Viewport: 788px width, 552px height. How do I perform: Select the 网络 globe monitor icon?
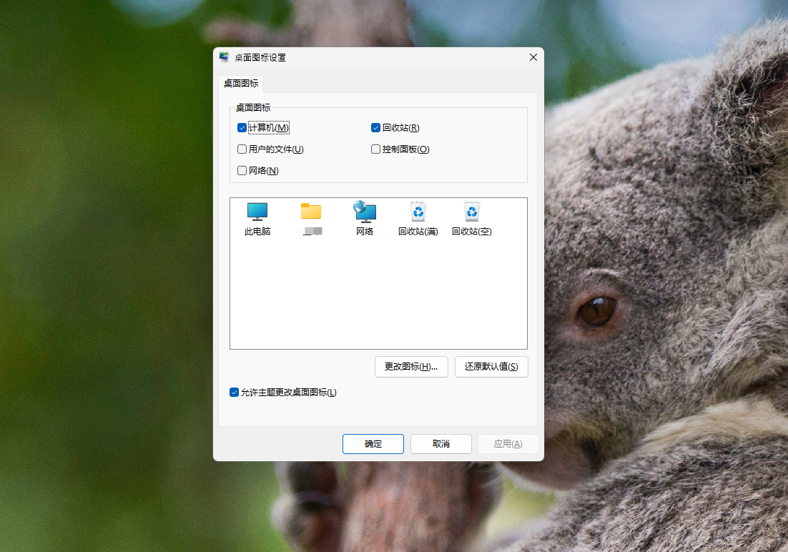(365, 212)
